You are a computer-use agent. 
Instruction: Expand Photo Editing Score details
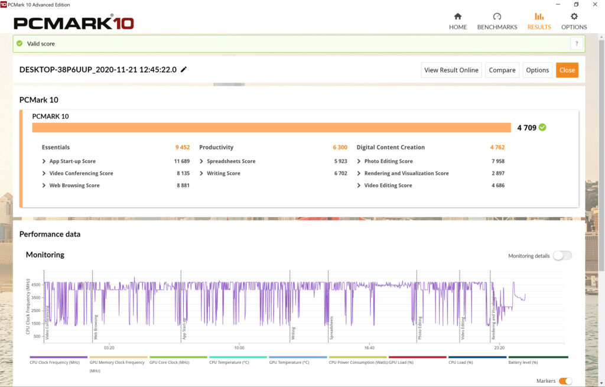pos(359,161)
